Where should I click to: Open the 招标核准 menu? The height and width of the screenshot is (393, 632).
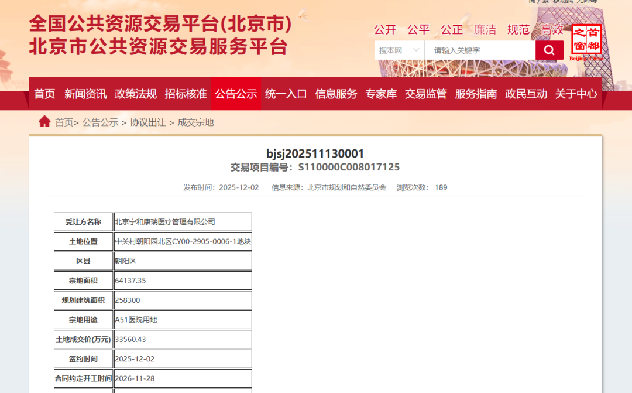[x=186, y=94]
